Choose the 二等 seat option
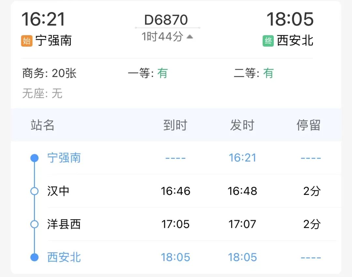Screen dimensions: 352x277 [254, 73]
